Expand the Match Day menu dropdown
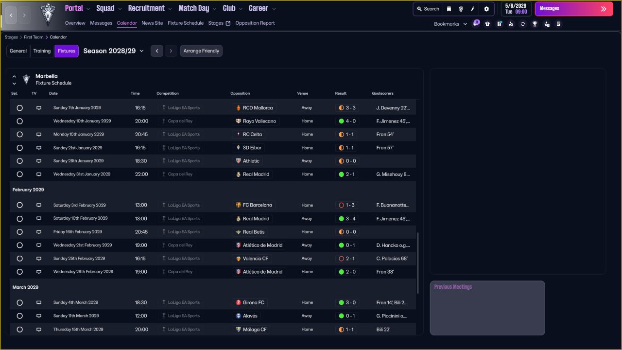 [x=214, y=9]
